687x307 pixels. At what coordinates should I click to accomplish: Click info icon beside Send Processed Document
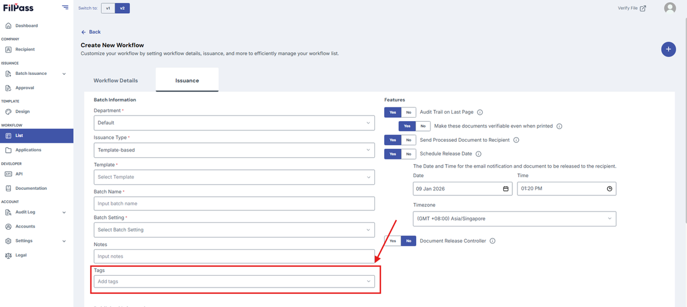(x=516, y=140)
